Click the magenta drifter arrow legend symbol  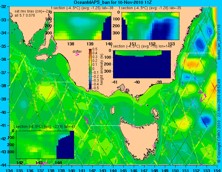(77, 55)
